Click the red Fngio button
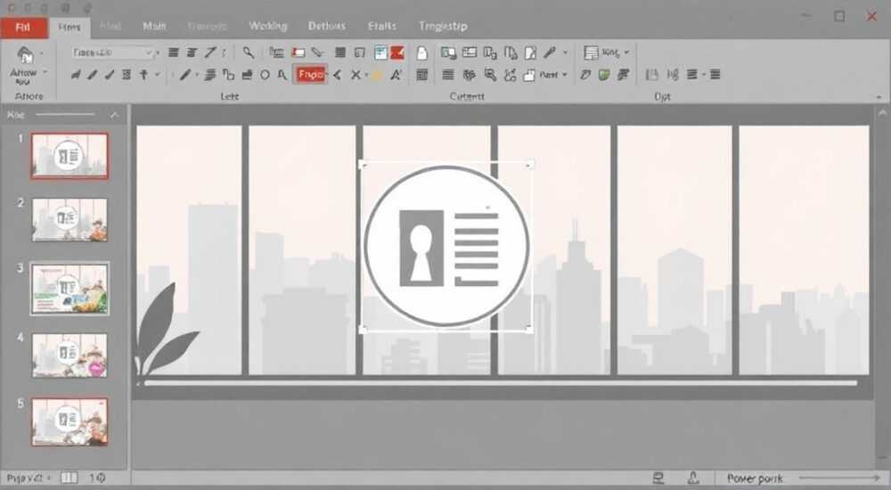891x490 pixels. (x=310, y=75)
